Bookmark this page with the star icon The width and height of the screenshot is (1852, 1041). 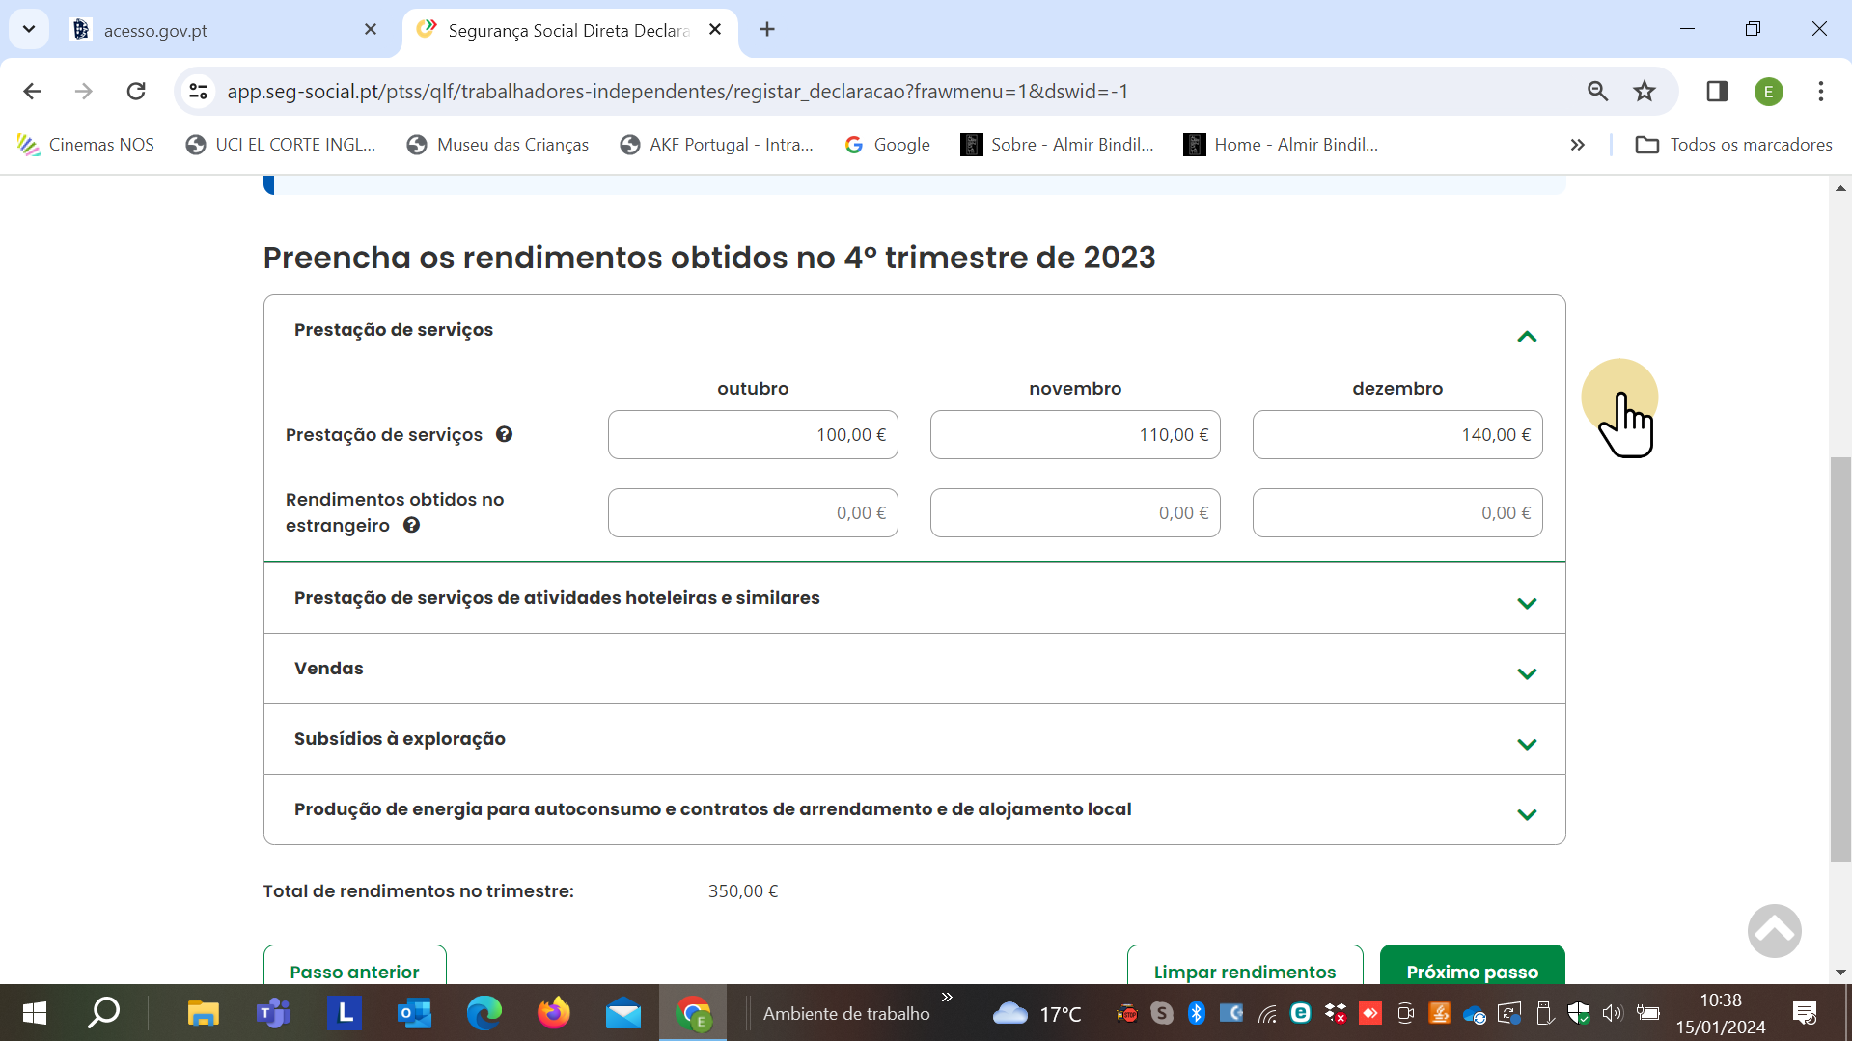coord(1645,91)
